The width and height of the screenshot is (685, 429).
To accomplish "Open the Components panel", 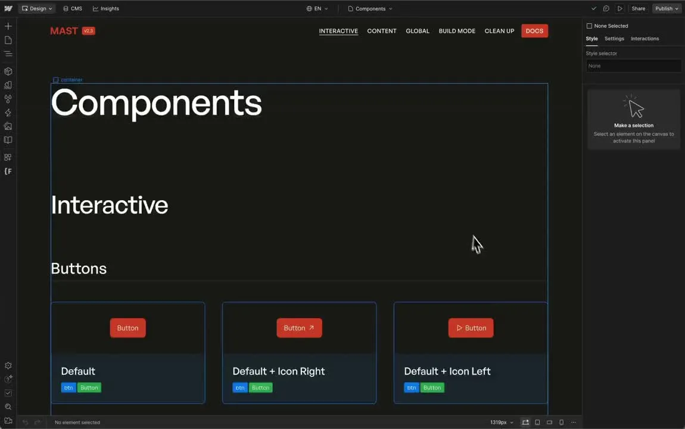I will click(x=8, y=71).
